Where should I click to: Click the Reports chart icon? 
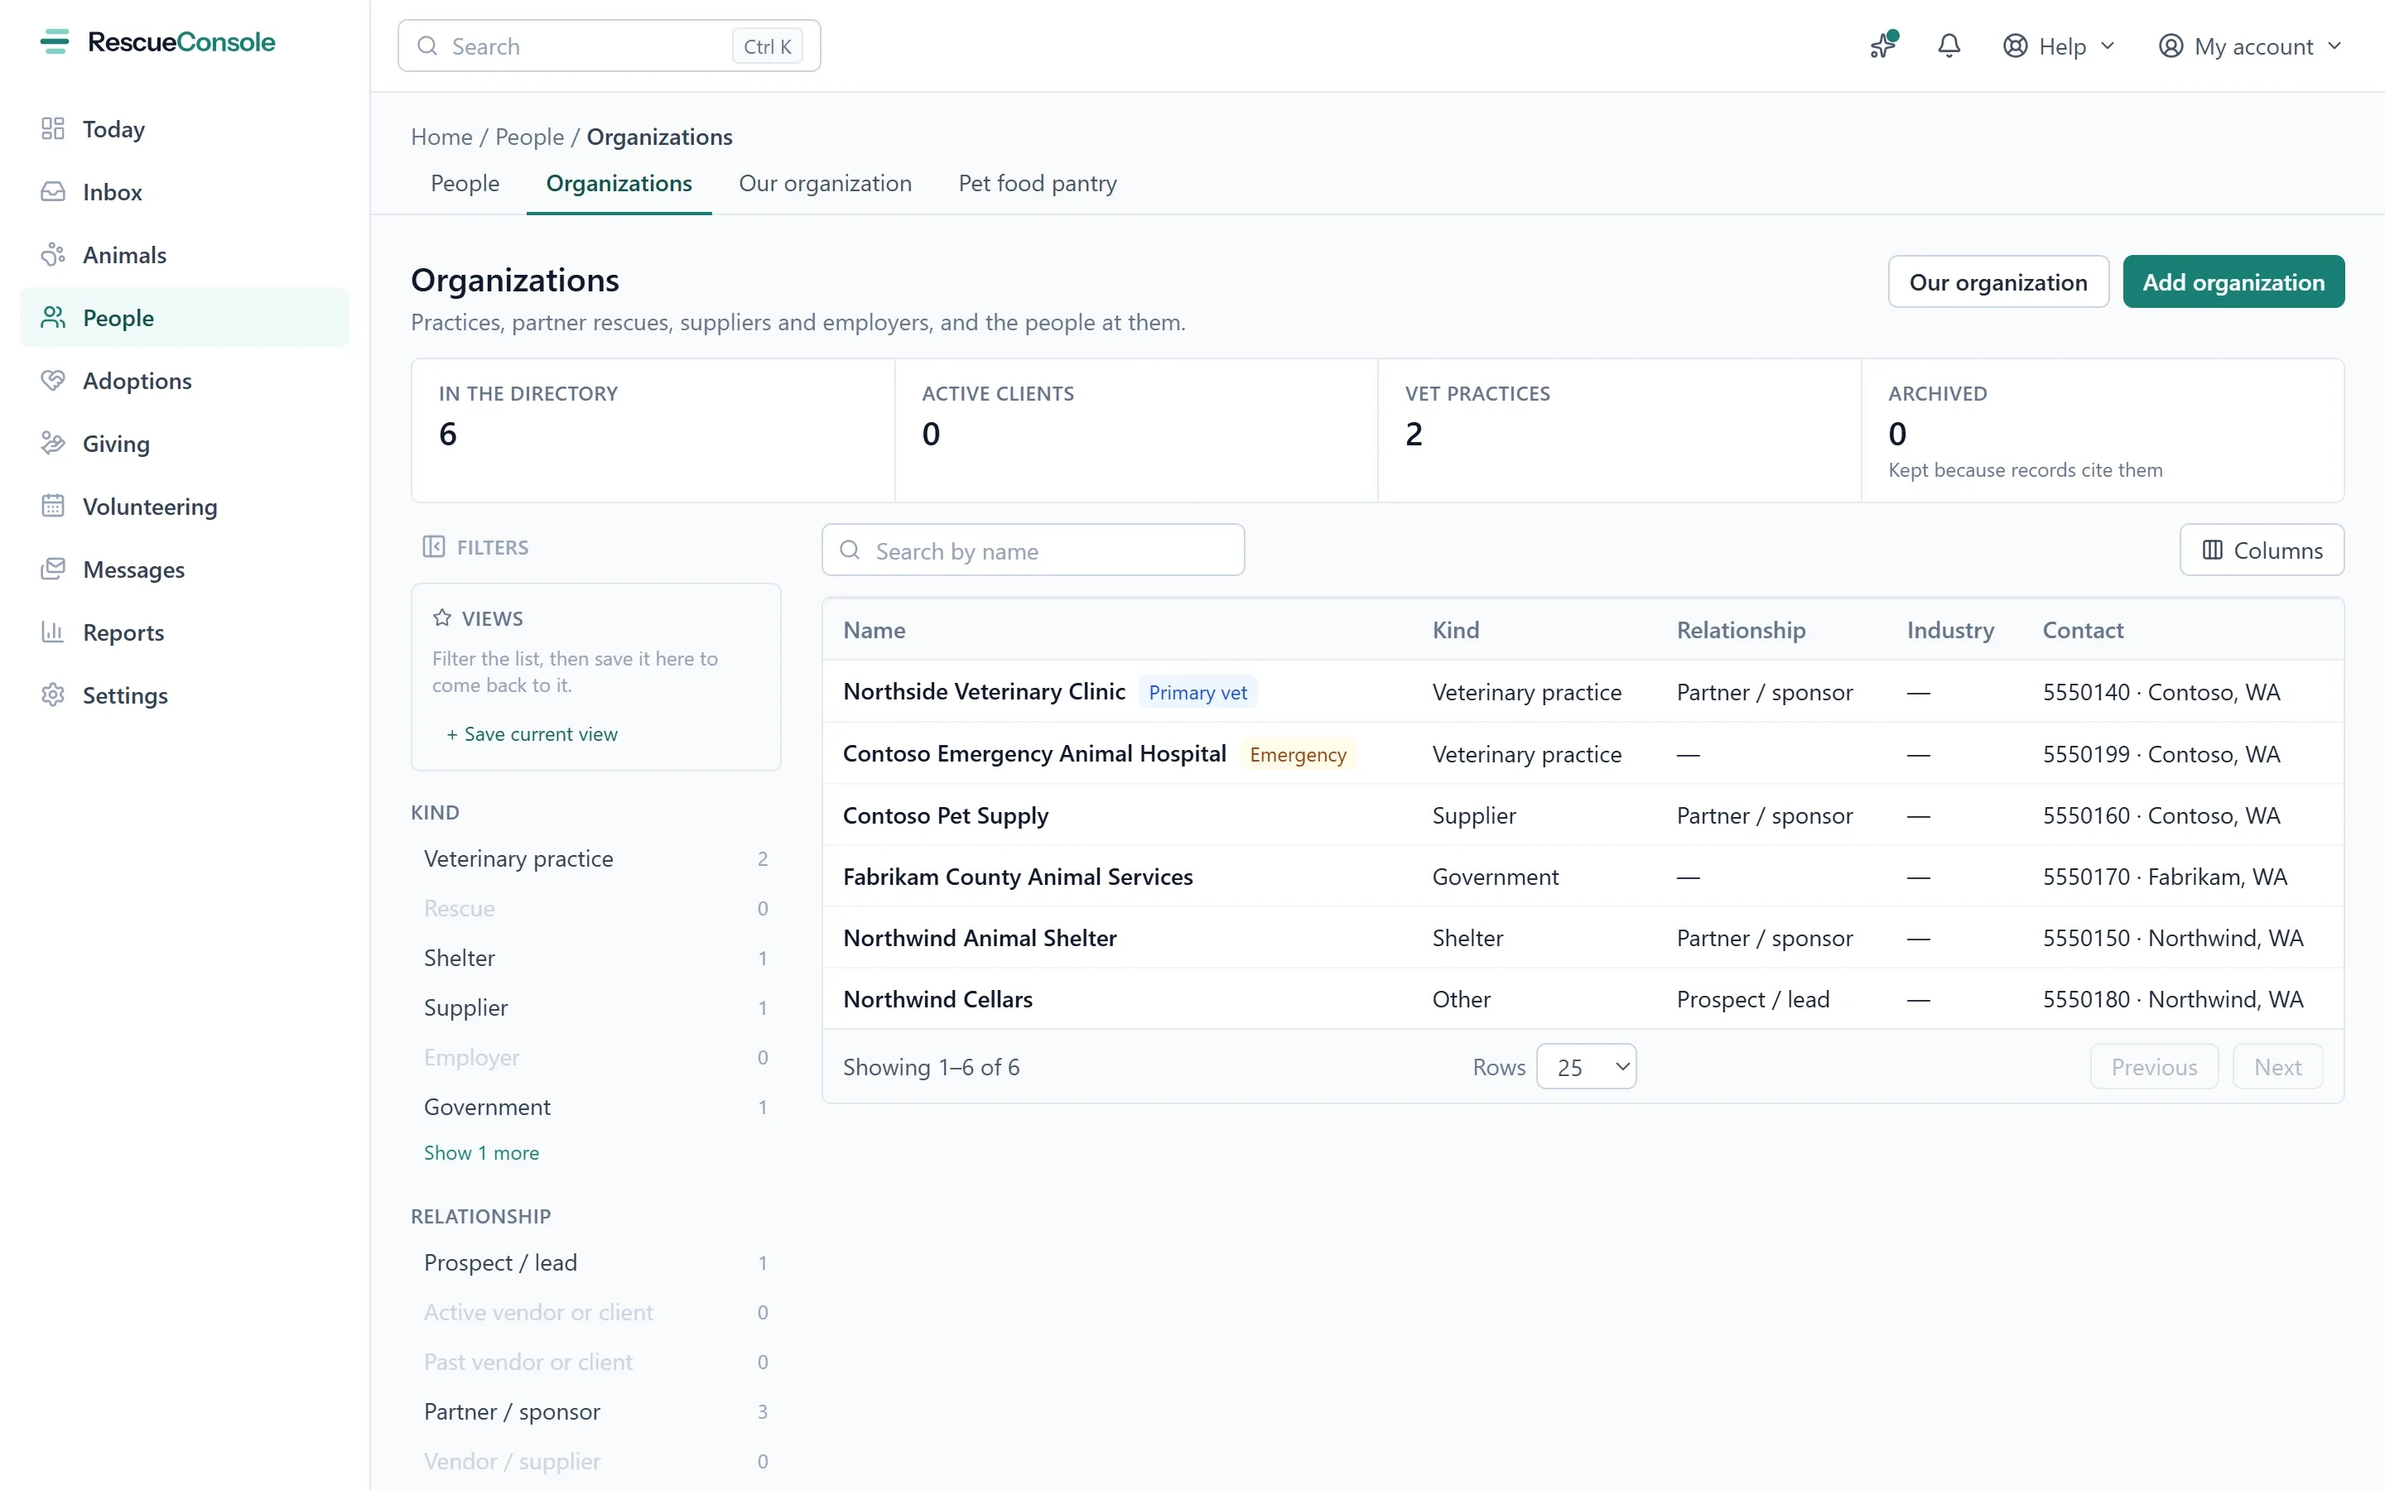coord(53,632)
